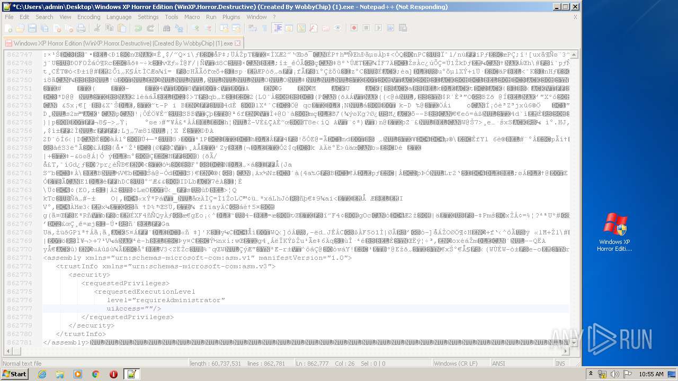Launch Internet Explorer from taskbar
678x381 pixels.
[x=42, y=374]
